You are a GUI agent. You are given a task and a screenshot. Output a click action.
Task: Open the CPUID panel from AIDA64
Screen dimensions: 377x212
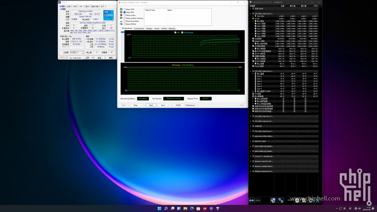coord(178,105)
